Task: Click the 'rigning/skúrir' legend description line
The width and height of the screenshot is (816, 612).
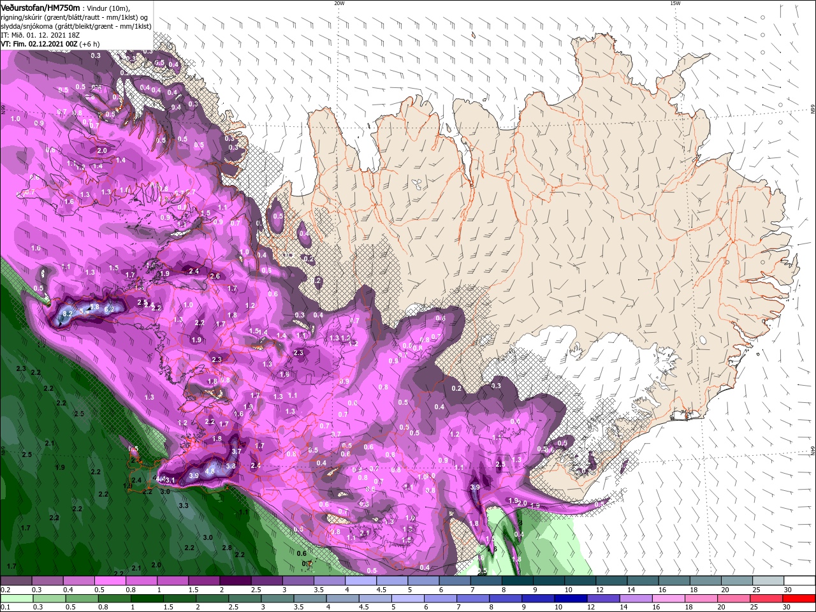Action: pos(74,17)
